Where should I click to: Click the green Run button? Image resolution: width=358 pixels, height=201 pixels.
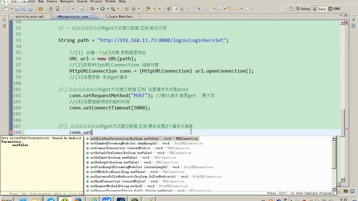[102, 9]
